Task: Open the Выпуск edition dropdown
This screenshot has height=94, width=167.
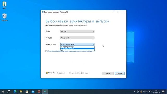Action: [x=77, y=38]
